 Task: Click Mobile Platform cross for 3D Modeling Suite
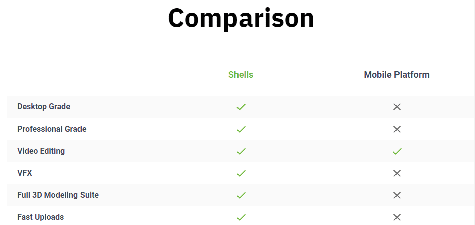pos(397,195)
